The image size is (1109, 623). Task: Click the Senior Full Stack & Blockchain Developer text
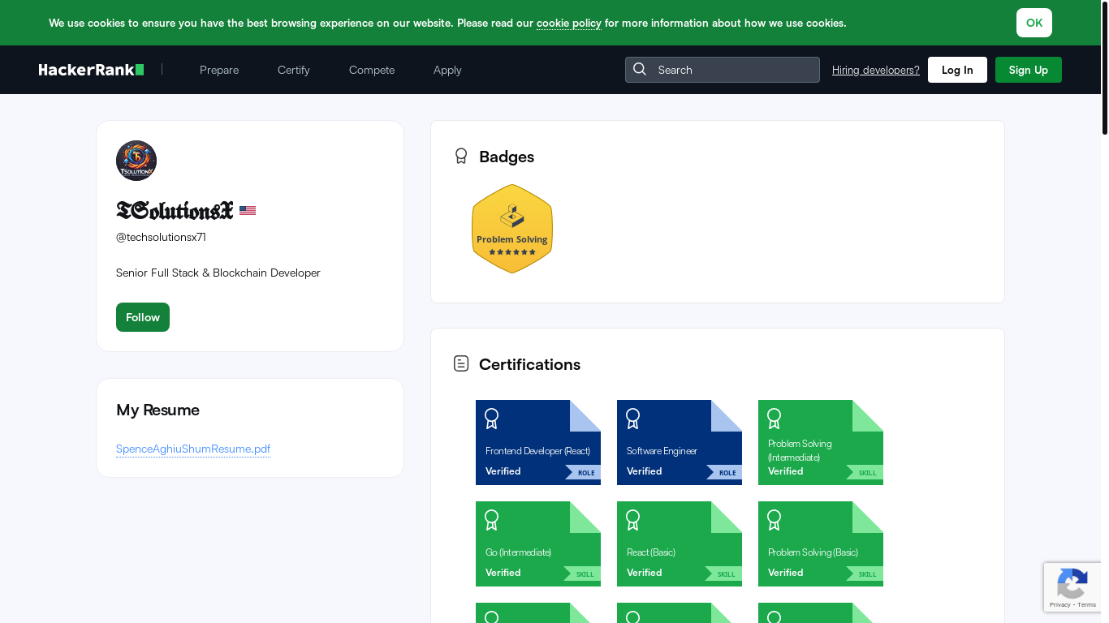(x=218, y=273)
